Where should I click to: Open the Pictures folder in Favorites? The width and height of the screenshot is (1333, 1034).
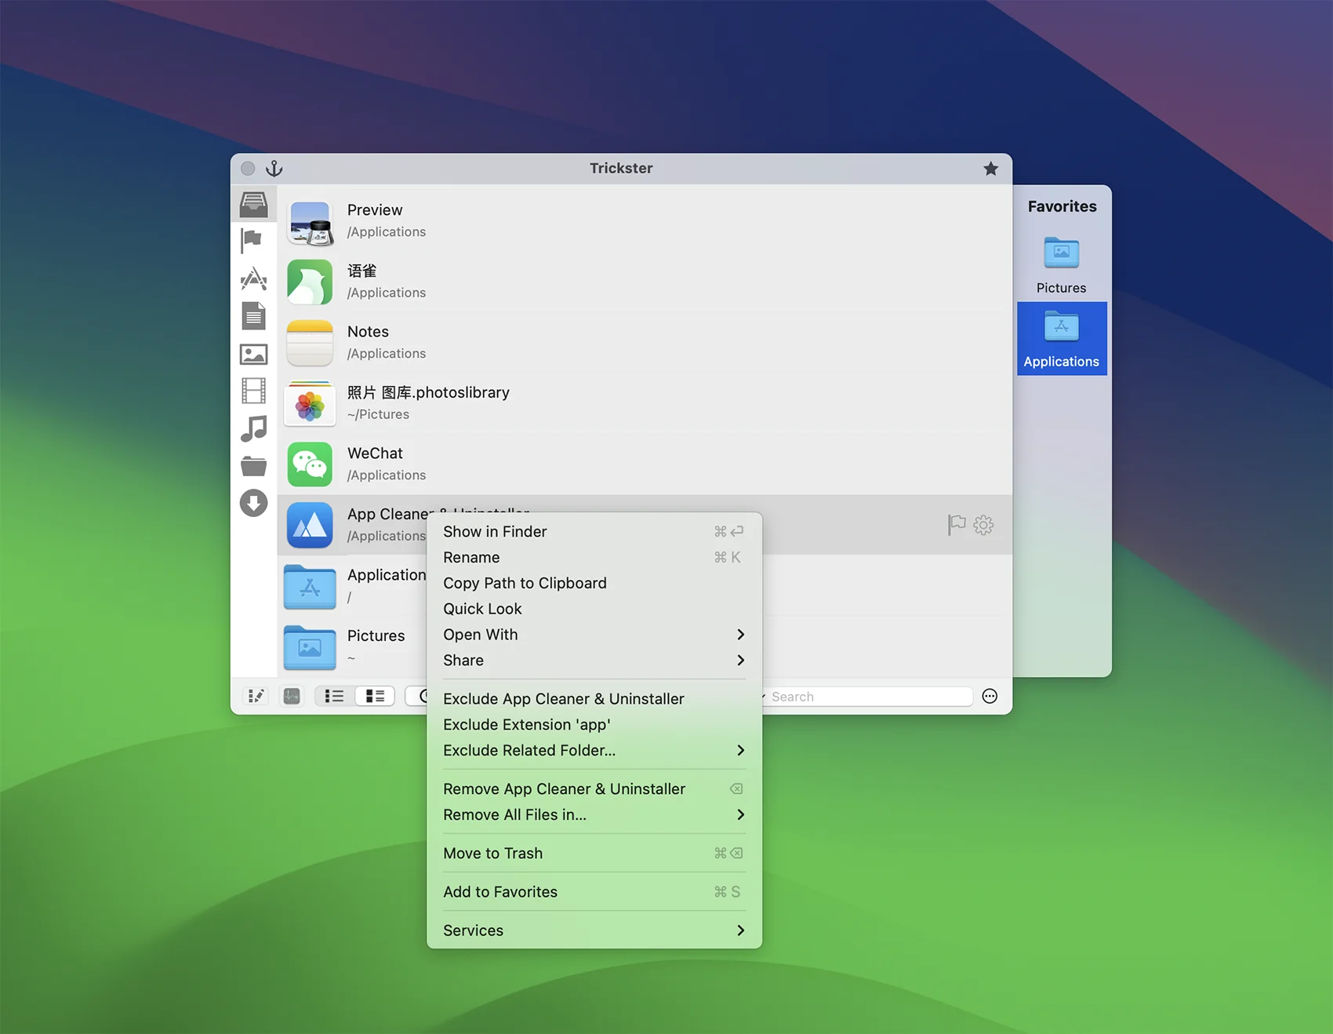point(1062,265)
